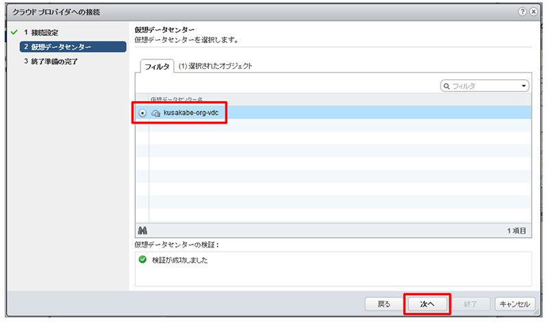Image resolution: width=548 pixels, height=324 pixels.
Task: Select step 3 終了準備の完了
Action: pos(51,62)
